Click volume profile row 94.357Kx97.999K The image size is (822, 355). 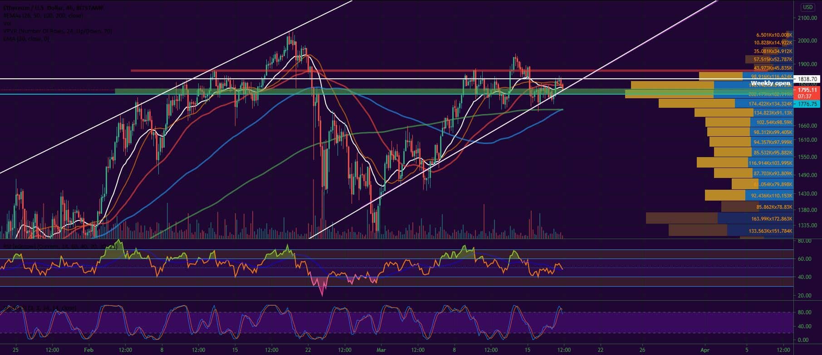point(773,142)
